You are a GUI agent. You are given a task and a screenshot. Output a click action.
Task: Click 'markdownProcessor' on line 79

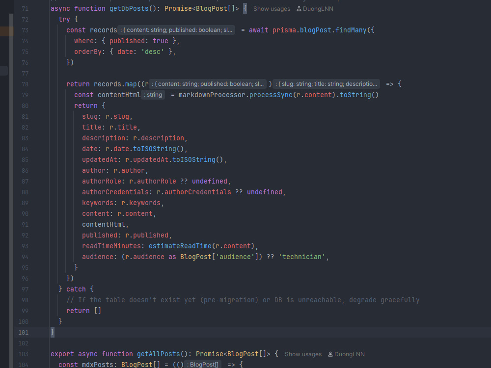click(x=212, y=95)
